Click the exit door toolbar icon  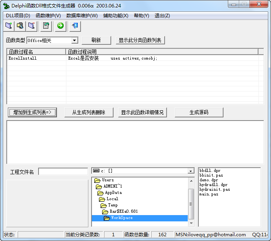click(x=75, y=26)
